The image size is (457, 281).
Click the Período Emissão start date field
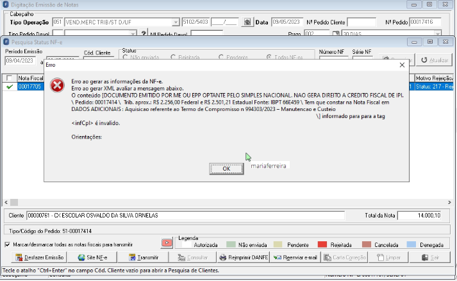pyautogui.click(x=21, y=61)
